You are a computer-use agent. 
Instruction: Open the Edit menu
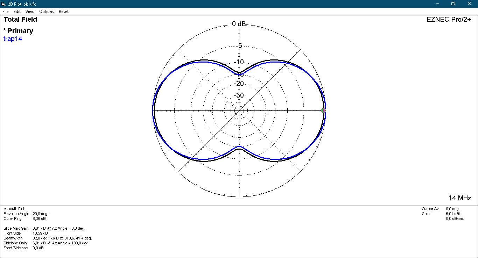pos(17,12)
